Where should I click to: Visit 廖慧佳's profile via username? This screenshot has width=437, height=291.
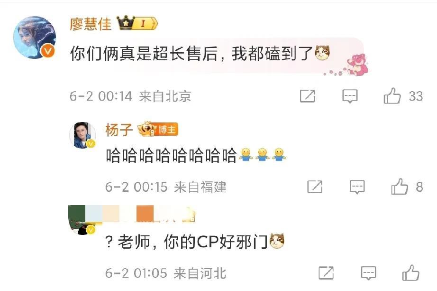click(91, 24)
